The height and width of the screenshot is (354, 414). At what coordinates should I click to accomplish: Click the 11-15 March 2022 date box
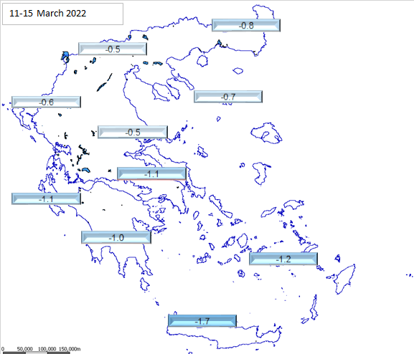coord(63,14)
